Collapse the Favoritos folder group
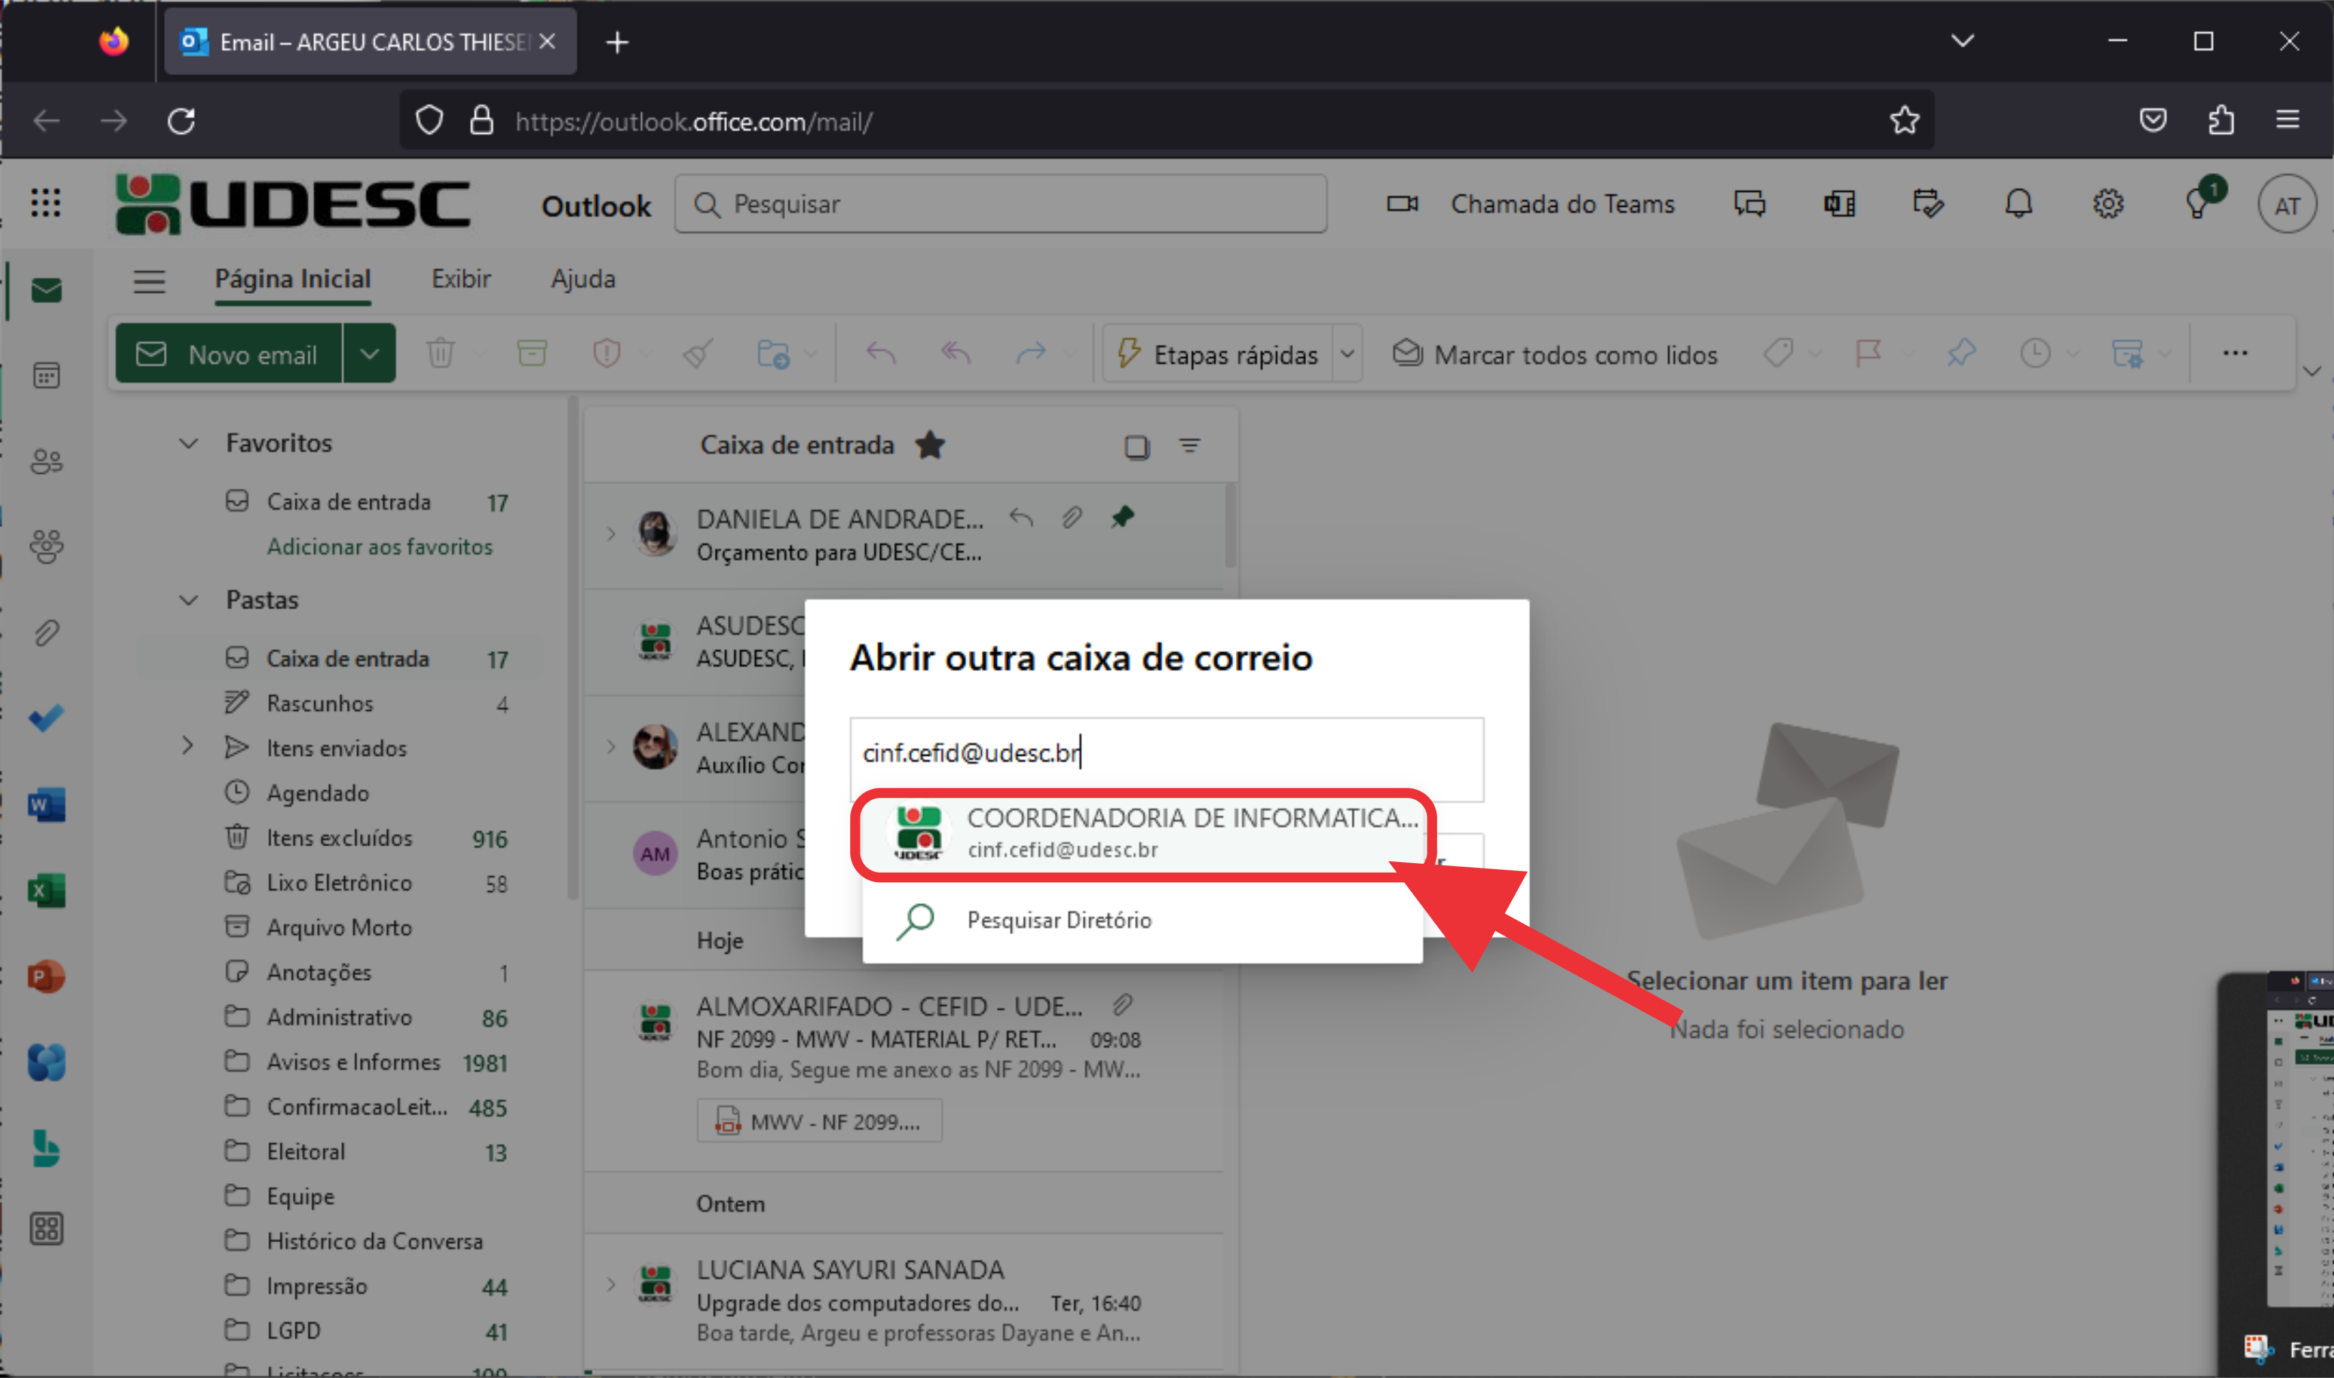The width and height of the screenshot is (2334, 1378). coord(189,443)
